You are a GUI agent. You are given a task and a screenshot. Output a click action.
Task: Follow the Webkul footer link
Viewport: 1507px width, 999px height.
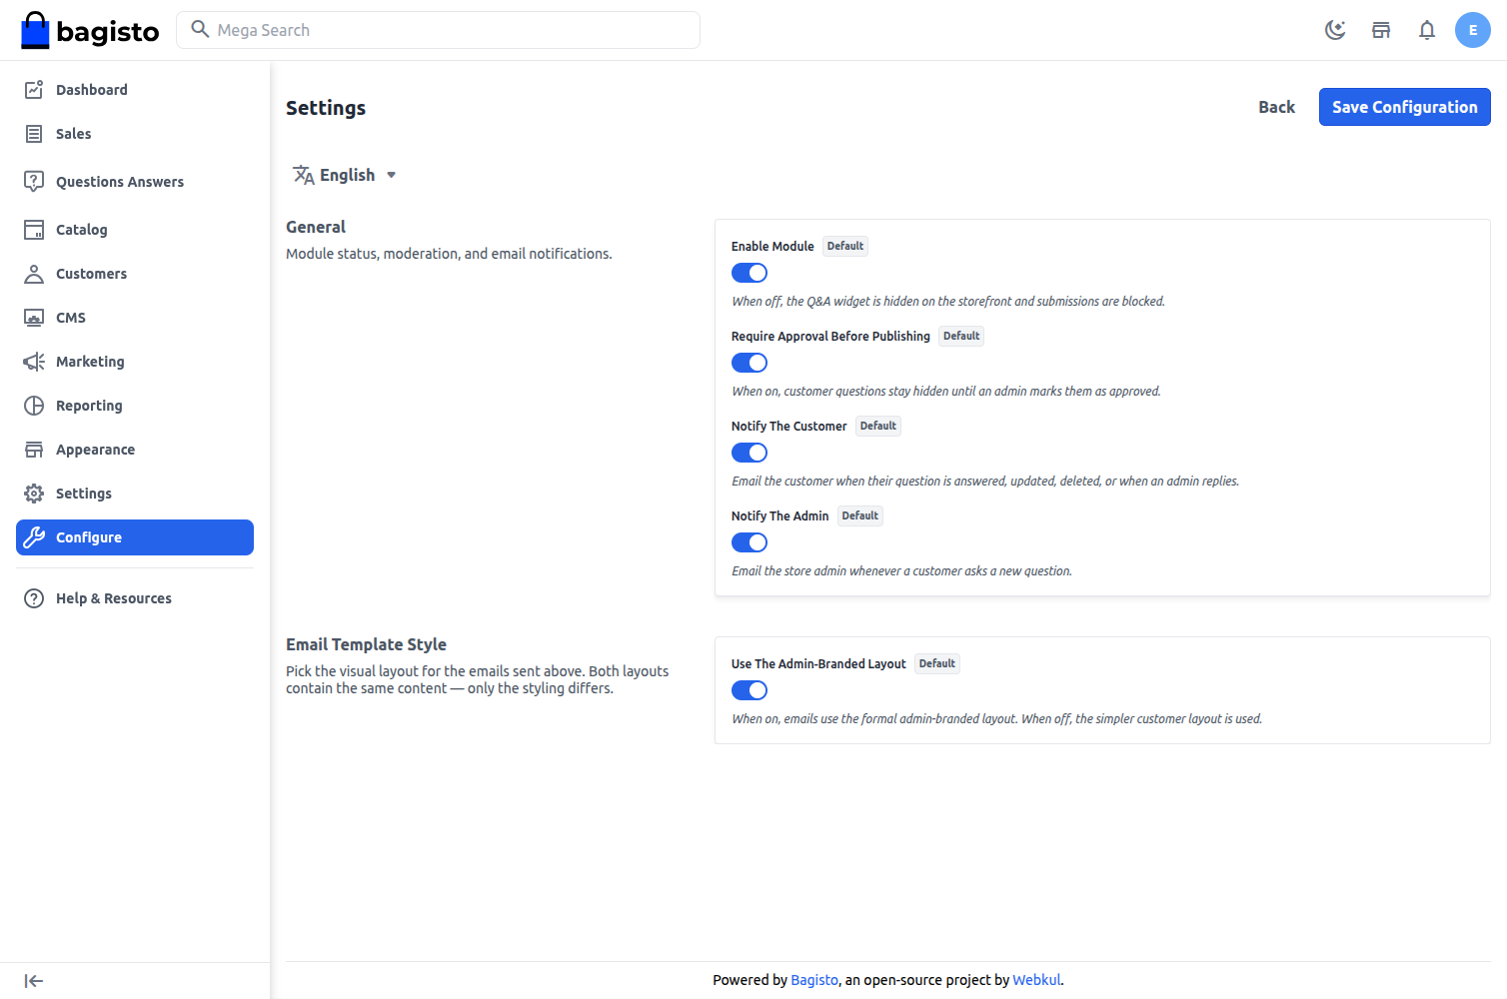click(x=1036, y=980)
